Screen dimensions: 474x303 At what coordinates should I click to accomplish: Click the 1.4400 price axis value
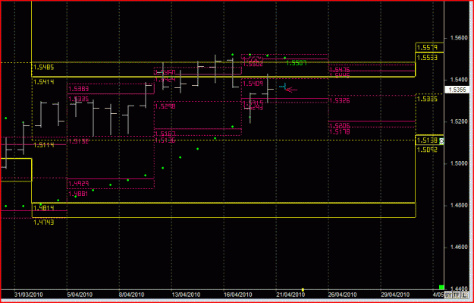click(x=458, y=289)
